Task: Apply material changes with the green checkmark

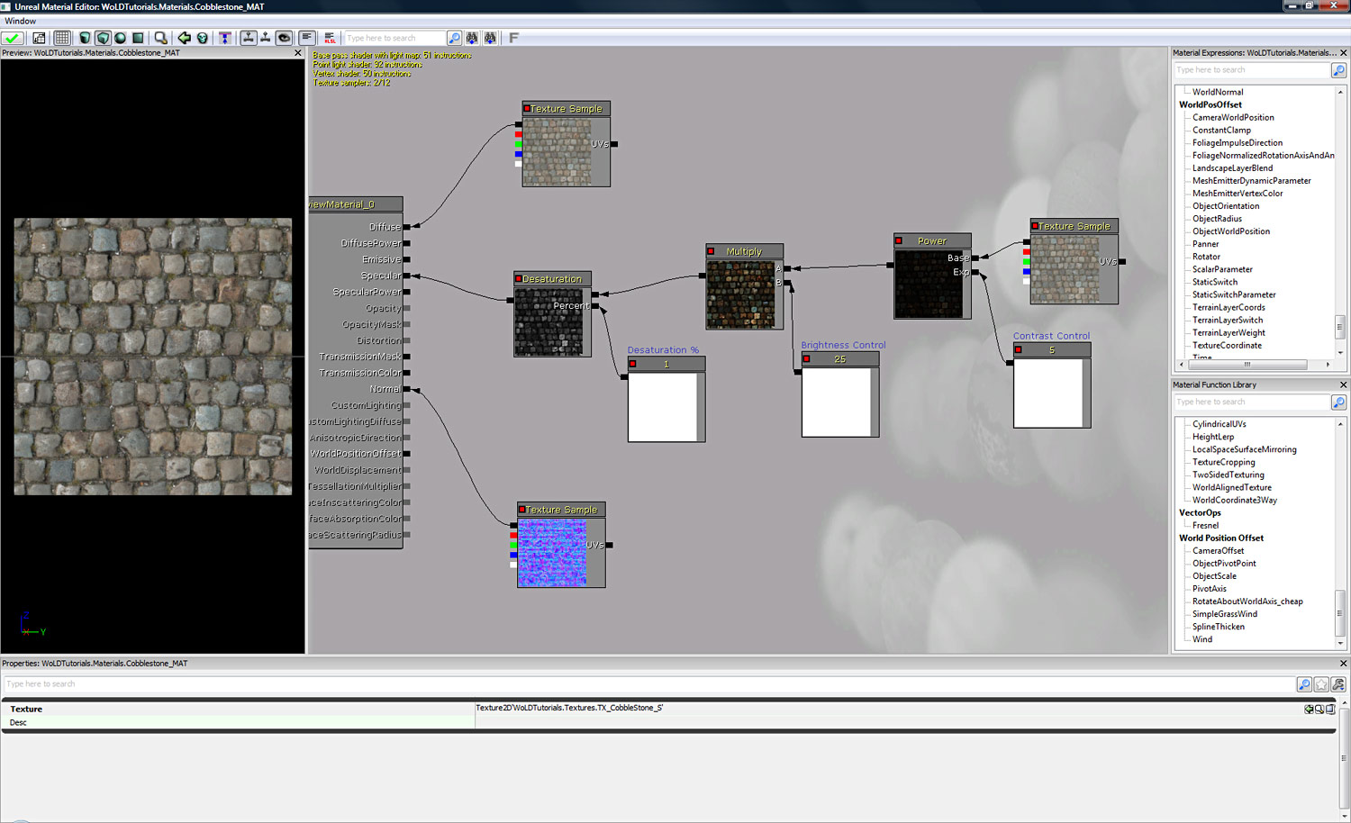Action: click(13, 37)
